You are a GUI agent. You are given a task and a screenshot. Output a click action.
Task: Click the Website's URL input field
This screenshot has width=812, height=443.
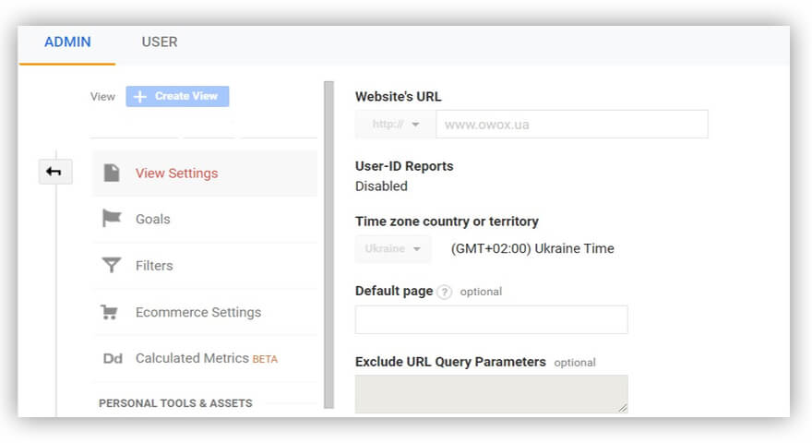point(571,125)
